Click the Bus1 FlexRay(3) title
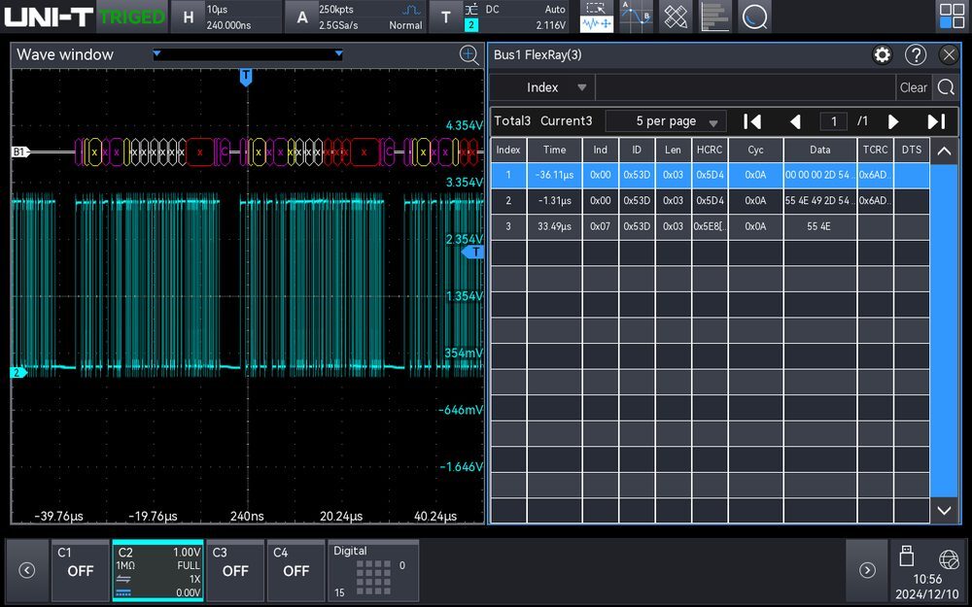Screen dimensions: 972x607 [x=538, y=54]
